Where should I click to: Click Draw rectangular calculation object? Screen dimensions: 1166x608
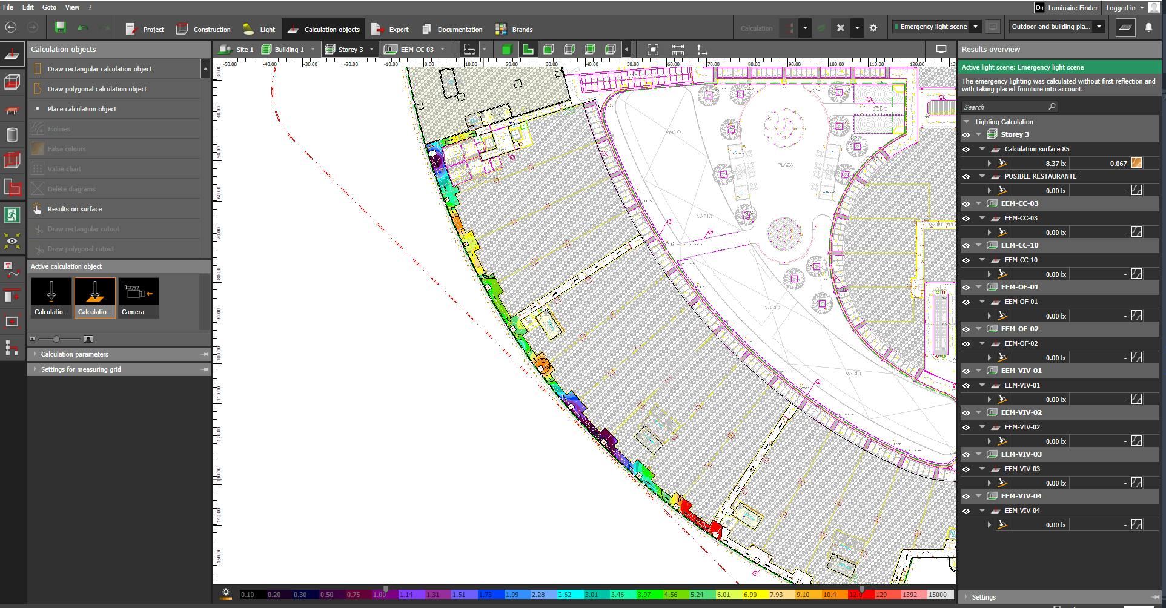(99, 69)
